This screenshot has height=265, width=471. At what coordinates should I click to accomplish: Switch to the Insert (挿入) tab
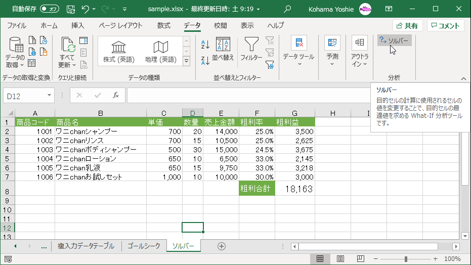[77, 25]
